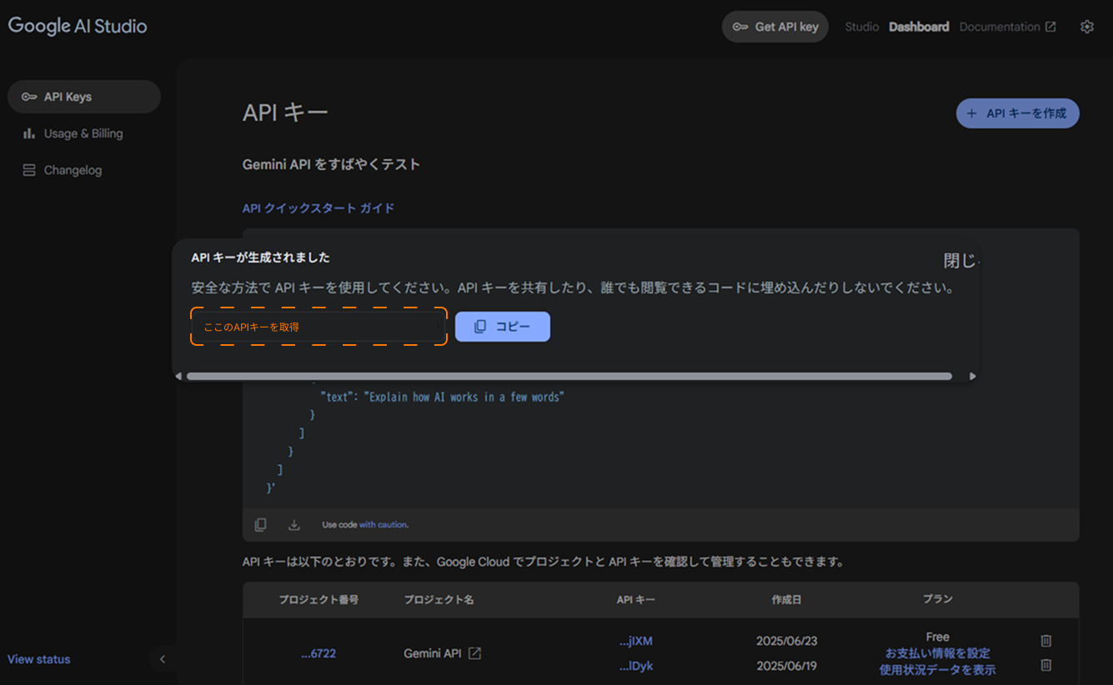Click the Free plan label

[938, 637]
